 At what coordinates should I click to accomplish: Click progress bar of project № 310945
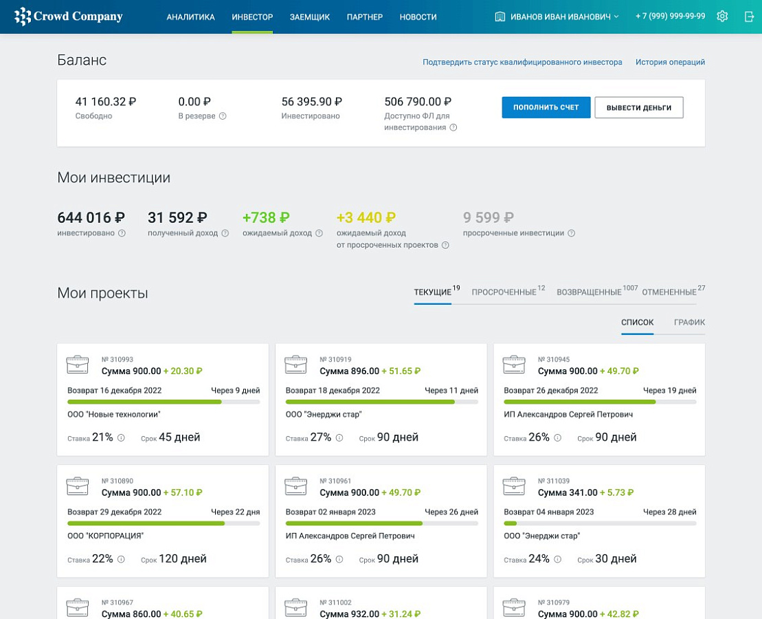tap(600, 402)
